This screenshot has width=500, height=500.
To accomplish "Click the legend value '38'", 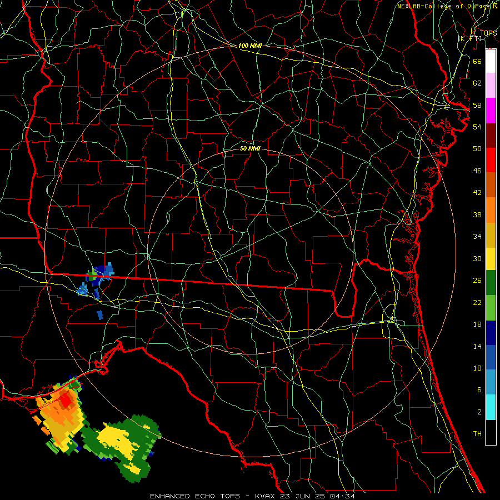I will pos(477,214).
